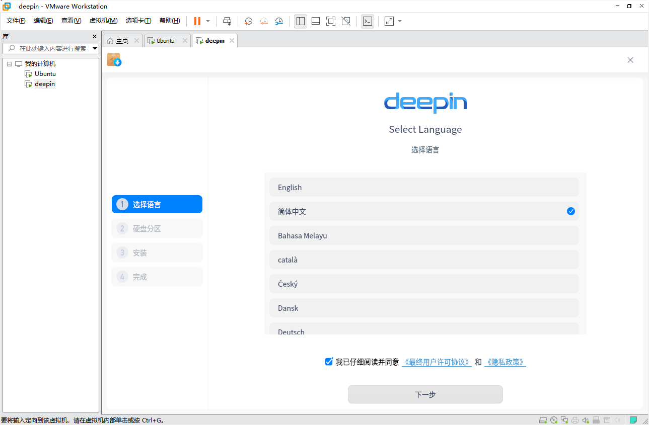Close the deepin tab
649x425 pixels.
(232, 41)
